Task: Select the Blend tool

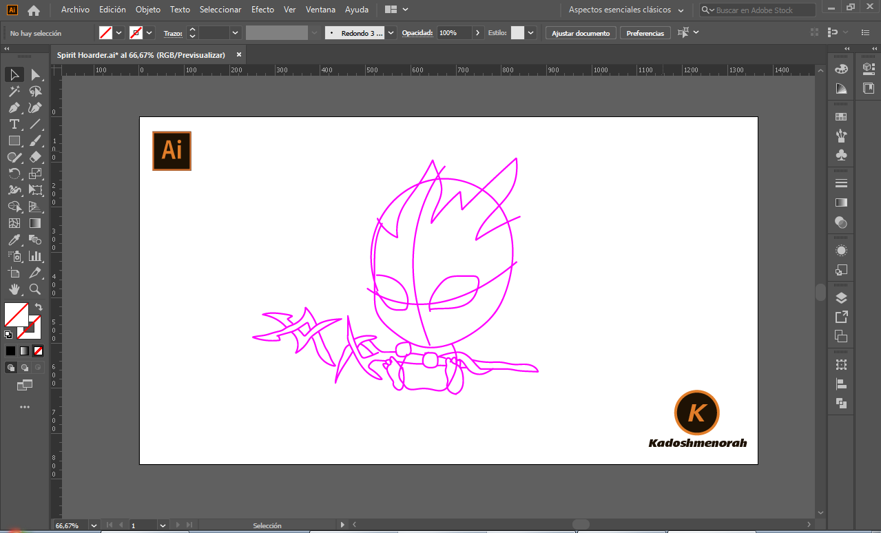Action: click(x=36, y=240)
